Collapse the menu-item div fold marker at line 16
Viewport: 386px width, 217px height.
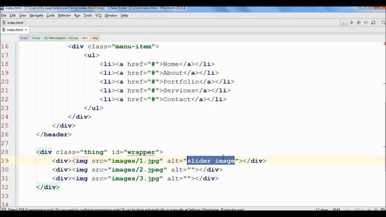click(x=18, y=46)
